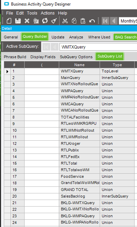Open the Edit menu
The width and height of the screenshot is (137, 227).
pos(20,13)
